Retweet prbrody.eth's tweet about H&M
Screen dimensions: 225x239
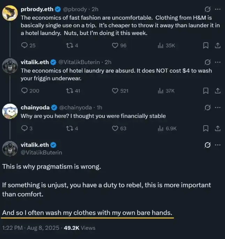pyautogui.click(x=69, y=45)
